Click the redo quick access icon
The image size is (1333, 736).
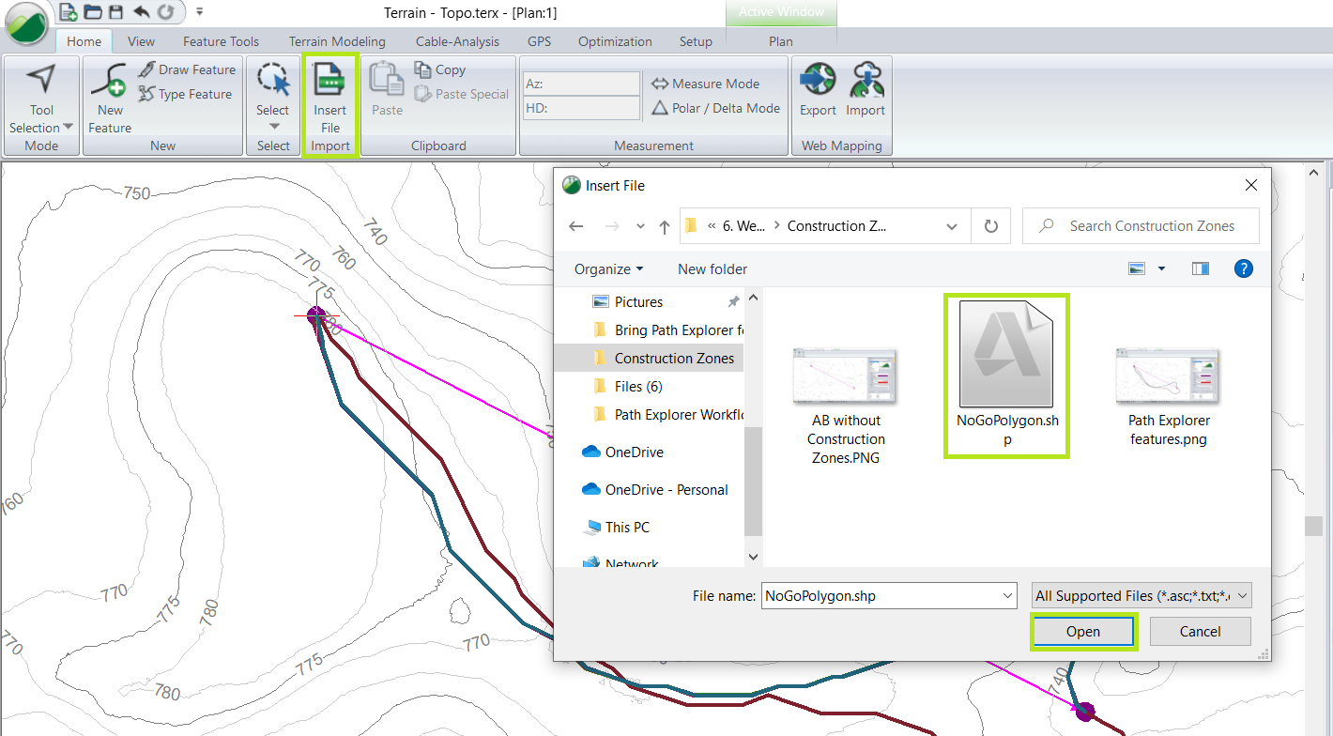[165, 12]
